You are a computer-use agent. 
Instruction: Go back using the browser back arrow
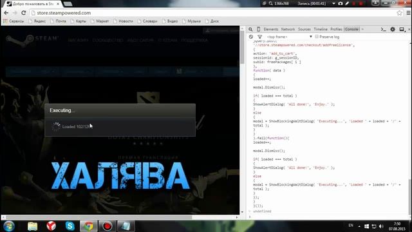(x=6, y=13)
